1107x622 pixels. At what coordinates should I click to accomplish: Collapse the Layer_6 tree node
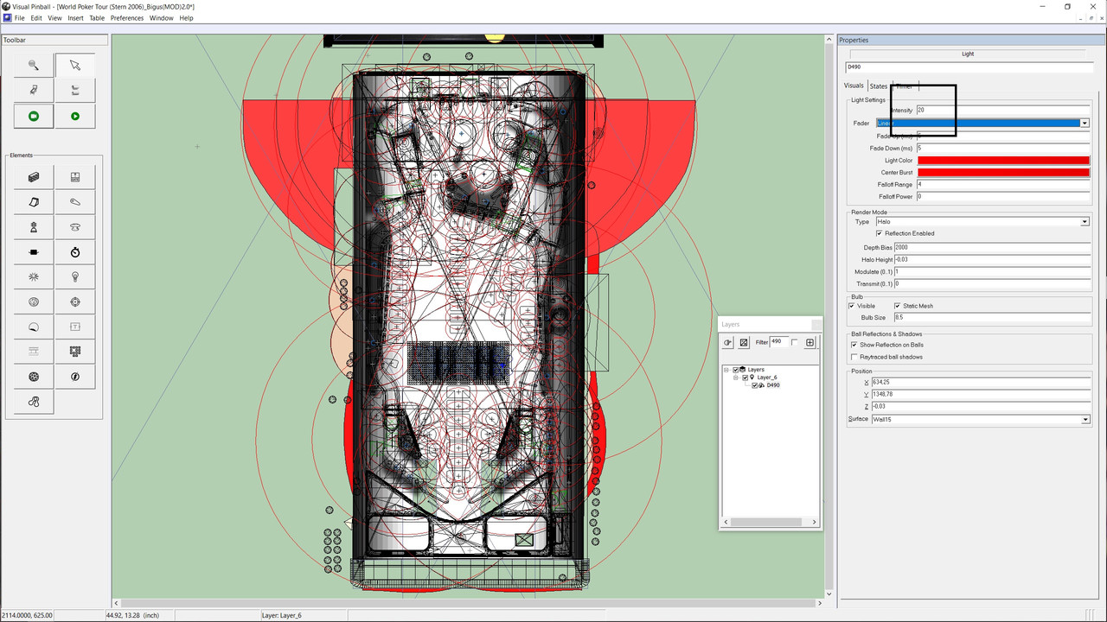tap(737, 378)
